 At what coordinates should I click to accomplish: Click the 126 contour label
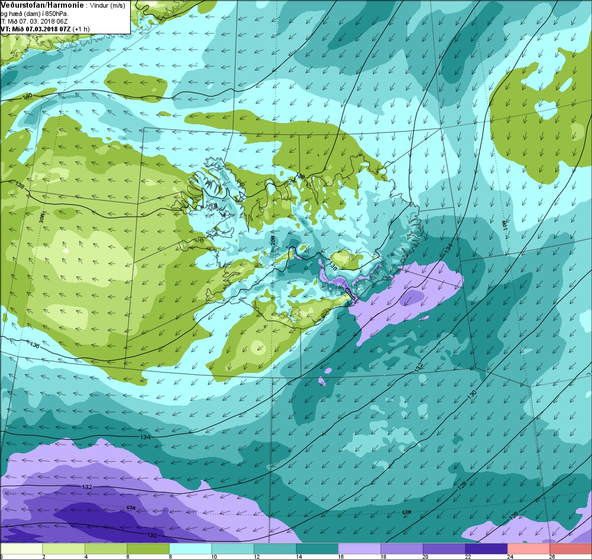pyautogui.click(x=513, y=517)
